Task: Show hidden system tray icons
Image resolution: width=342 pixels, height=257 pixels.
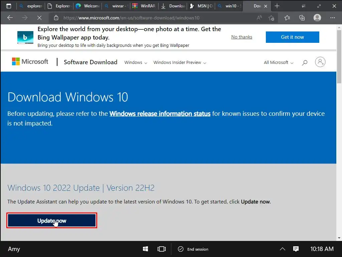Action: (x=283, y=249)
